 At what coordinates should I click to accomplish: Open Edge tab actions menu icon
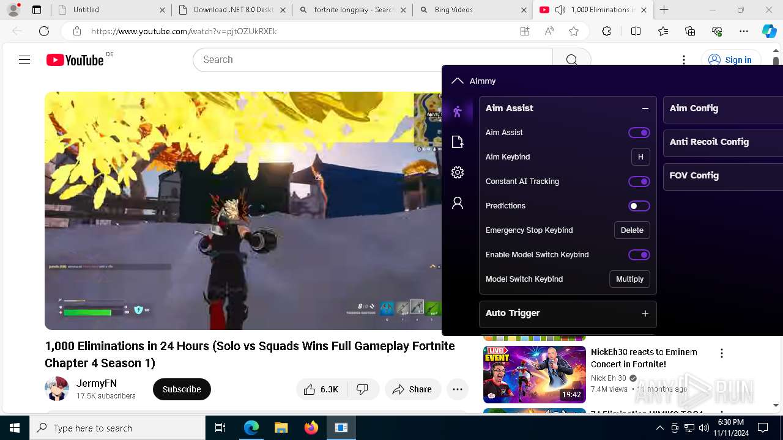click(37, 10)
